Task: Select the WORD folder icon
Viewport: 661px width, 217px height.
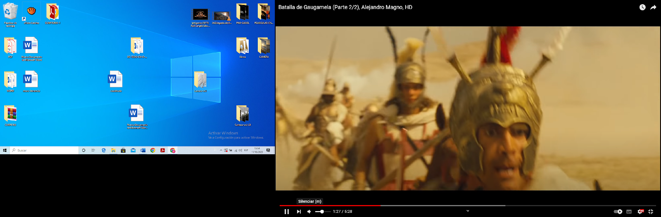Action: coord(10,81)
